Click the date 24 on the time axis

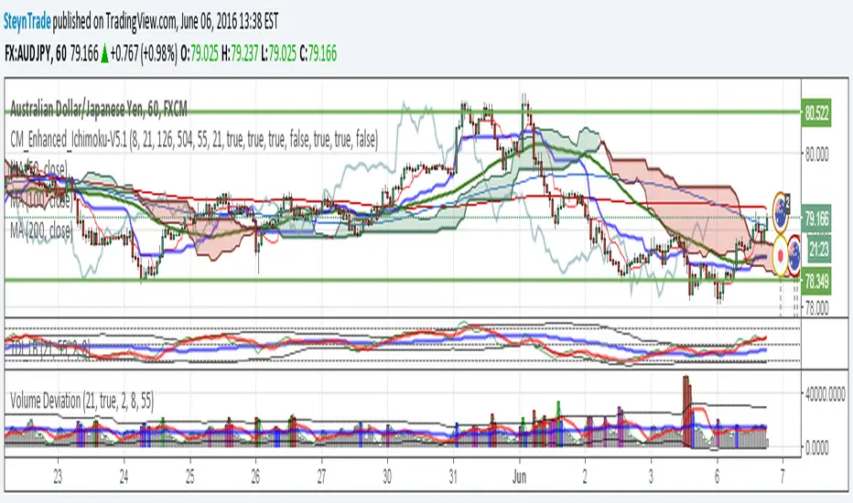coord(124,476)
